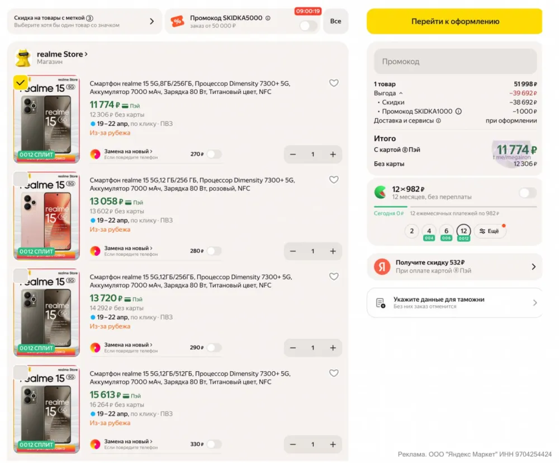Increase quantity of the pink realme 15
This screenshot has width=559, height=463.
click(x=333, y=251)
